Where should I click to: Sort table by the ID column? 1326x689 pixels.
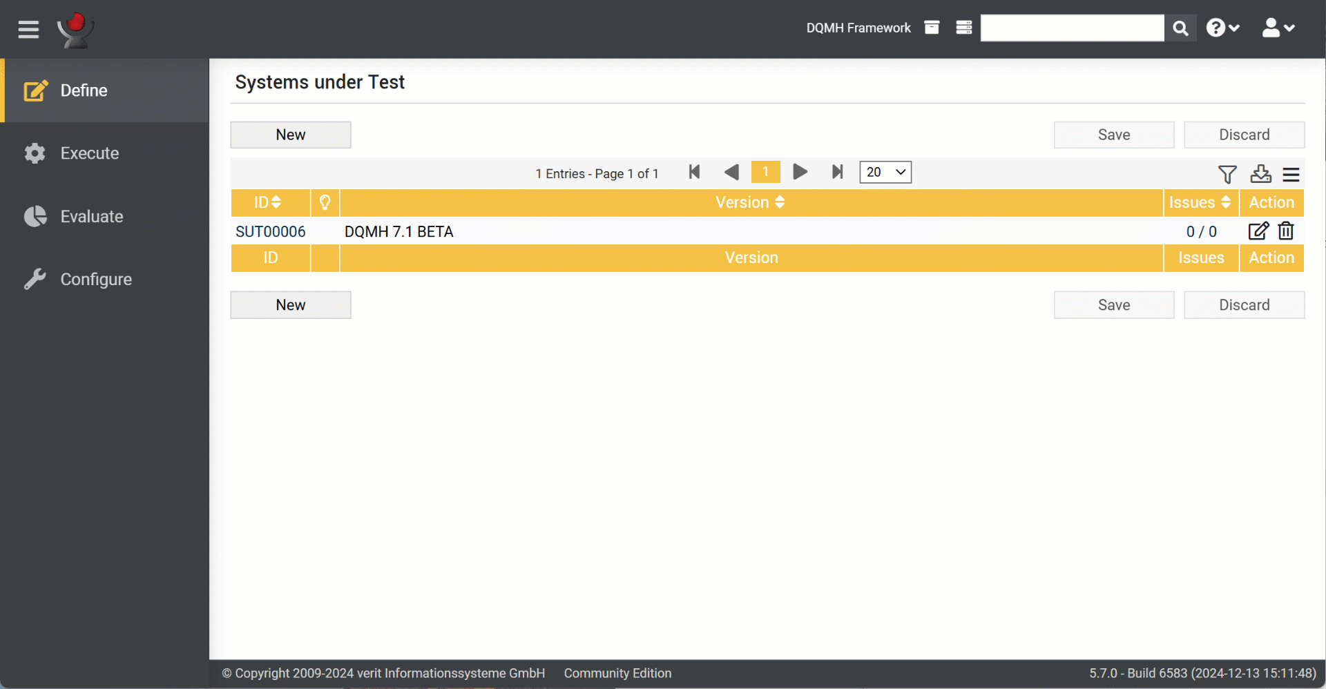coord(268,202)
